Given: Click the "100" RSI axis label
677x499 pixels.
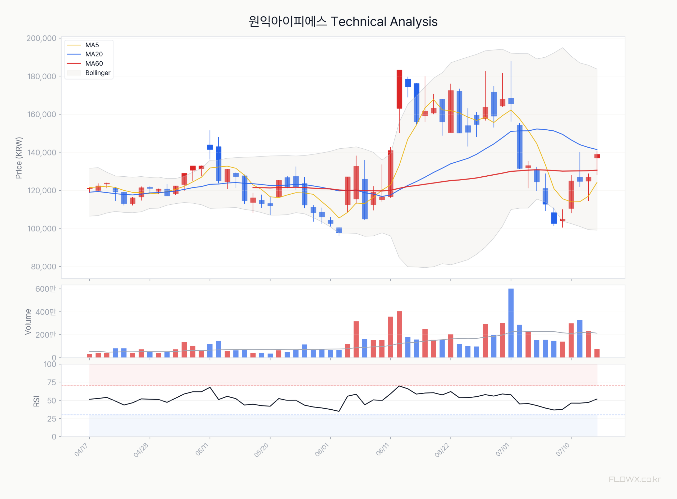Looking at the screenshot, I should click(x=50, y=364).
